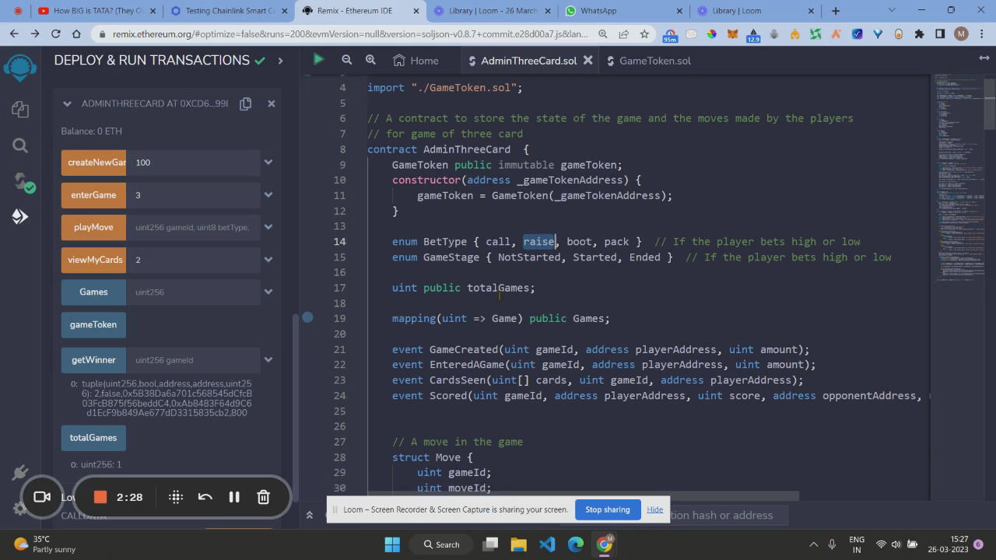Call the enterGame function

(93, 195)
